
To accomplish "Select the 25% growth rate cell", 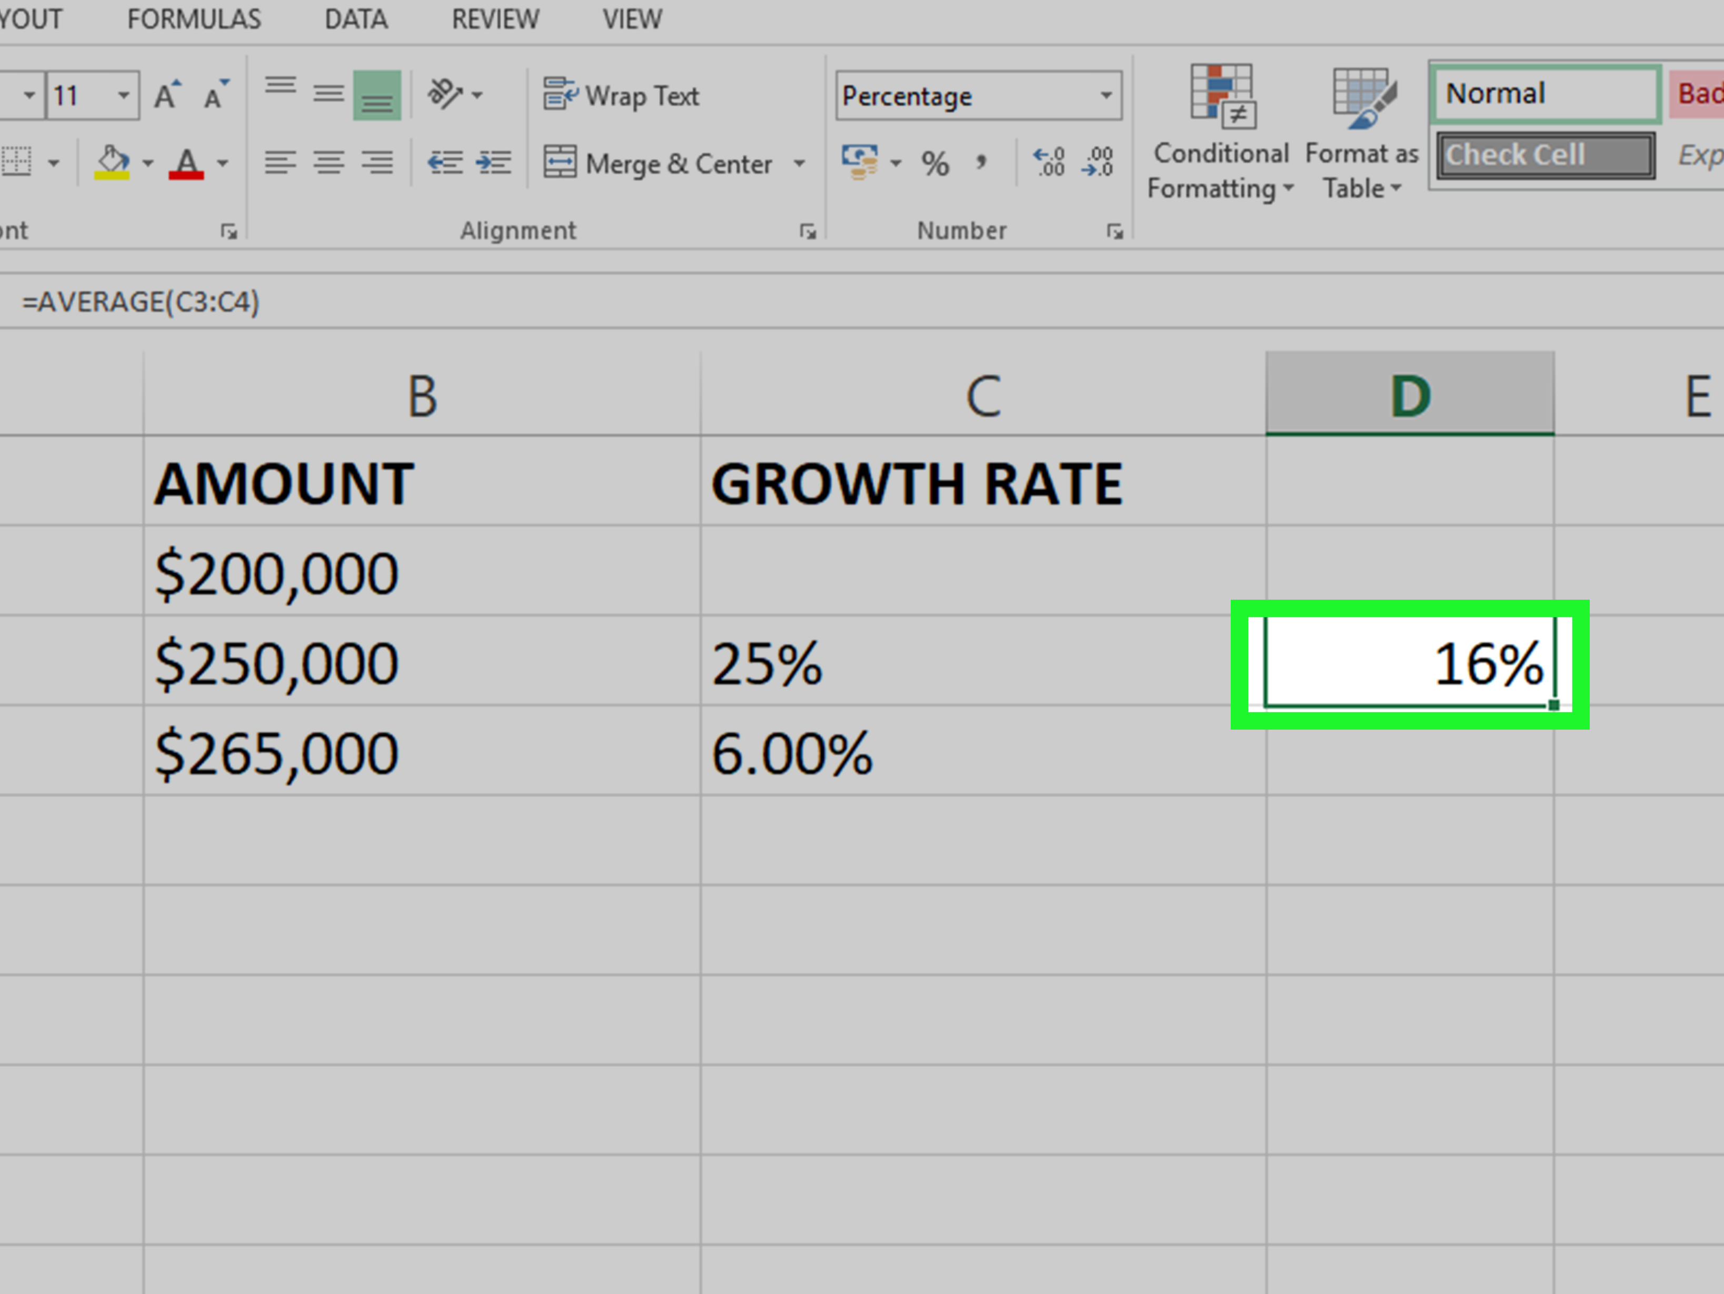I will (x=983, y=661).
